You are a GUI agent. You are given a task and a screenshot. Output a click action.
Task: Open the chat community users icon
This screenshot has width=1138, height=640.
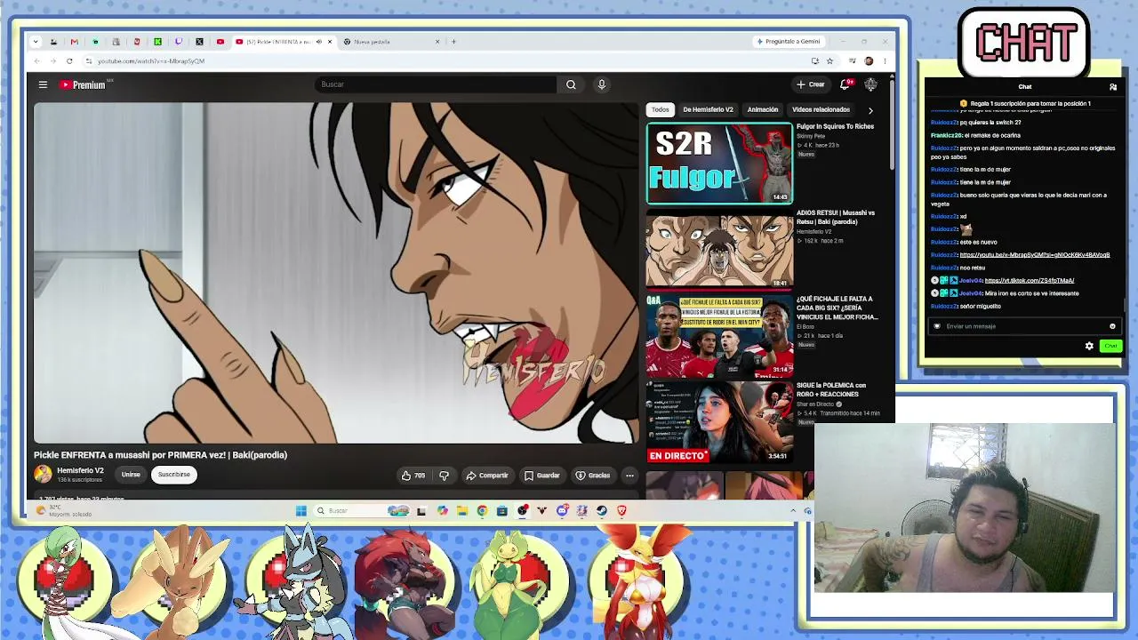1113,87
